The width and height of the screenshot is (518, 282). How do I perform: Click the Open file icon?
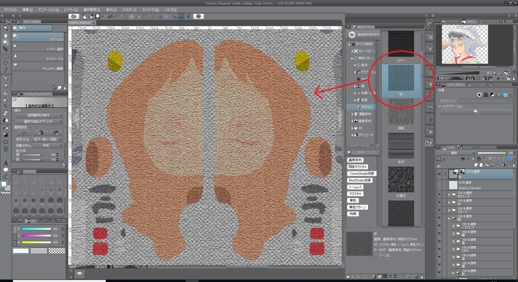point(91,16)
